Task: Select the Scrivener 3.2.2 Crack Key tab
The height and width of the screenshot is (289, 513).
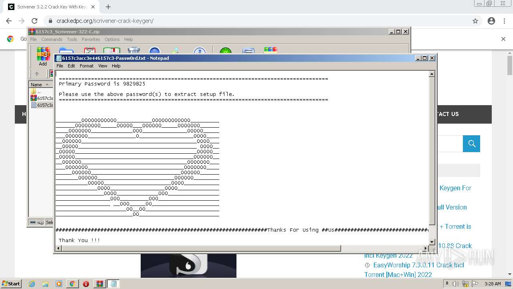Action: (51, 7)
